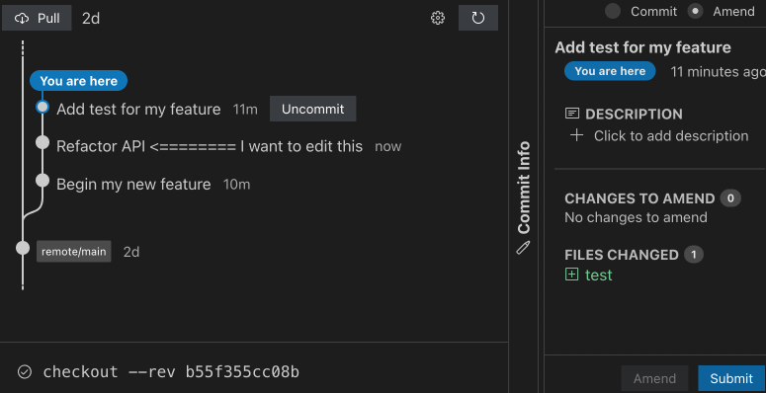Click the cloud download Pull button
The width and height of the screenshot is (766, 393).
[37, 18]
